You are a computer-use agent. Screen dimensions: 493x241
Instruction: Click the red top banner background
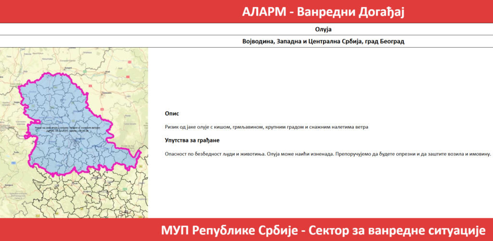pyautogui.click(x=96, y=12)
